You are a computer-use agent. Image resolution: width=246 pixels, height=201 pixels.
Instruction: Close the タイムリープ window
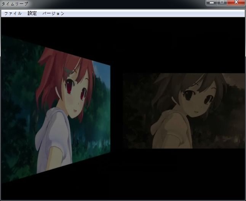[x=236, y=2]
